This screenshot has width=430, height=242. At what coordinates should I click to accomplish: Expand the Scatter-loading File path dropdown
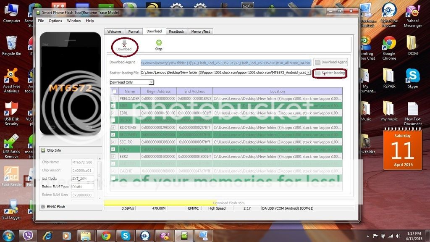point(309,73)
